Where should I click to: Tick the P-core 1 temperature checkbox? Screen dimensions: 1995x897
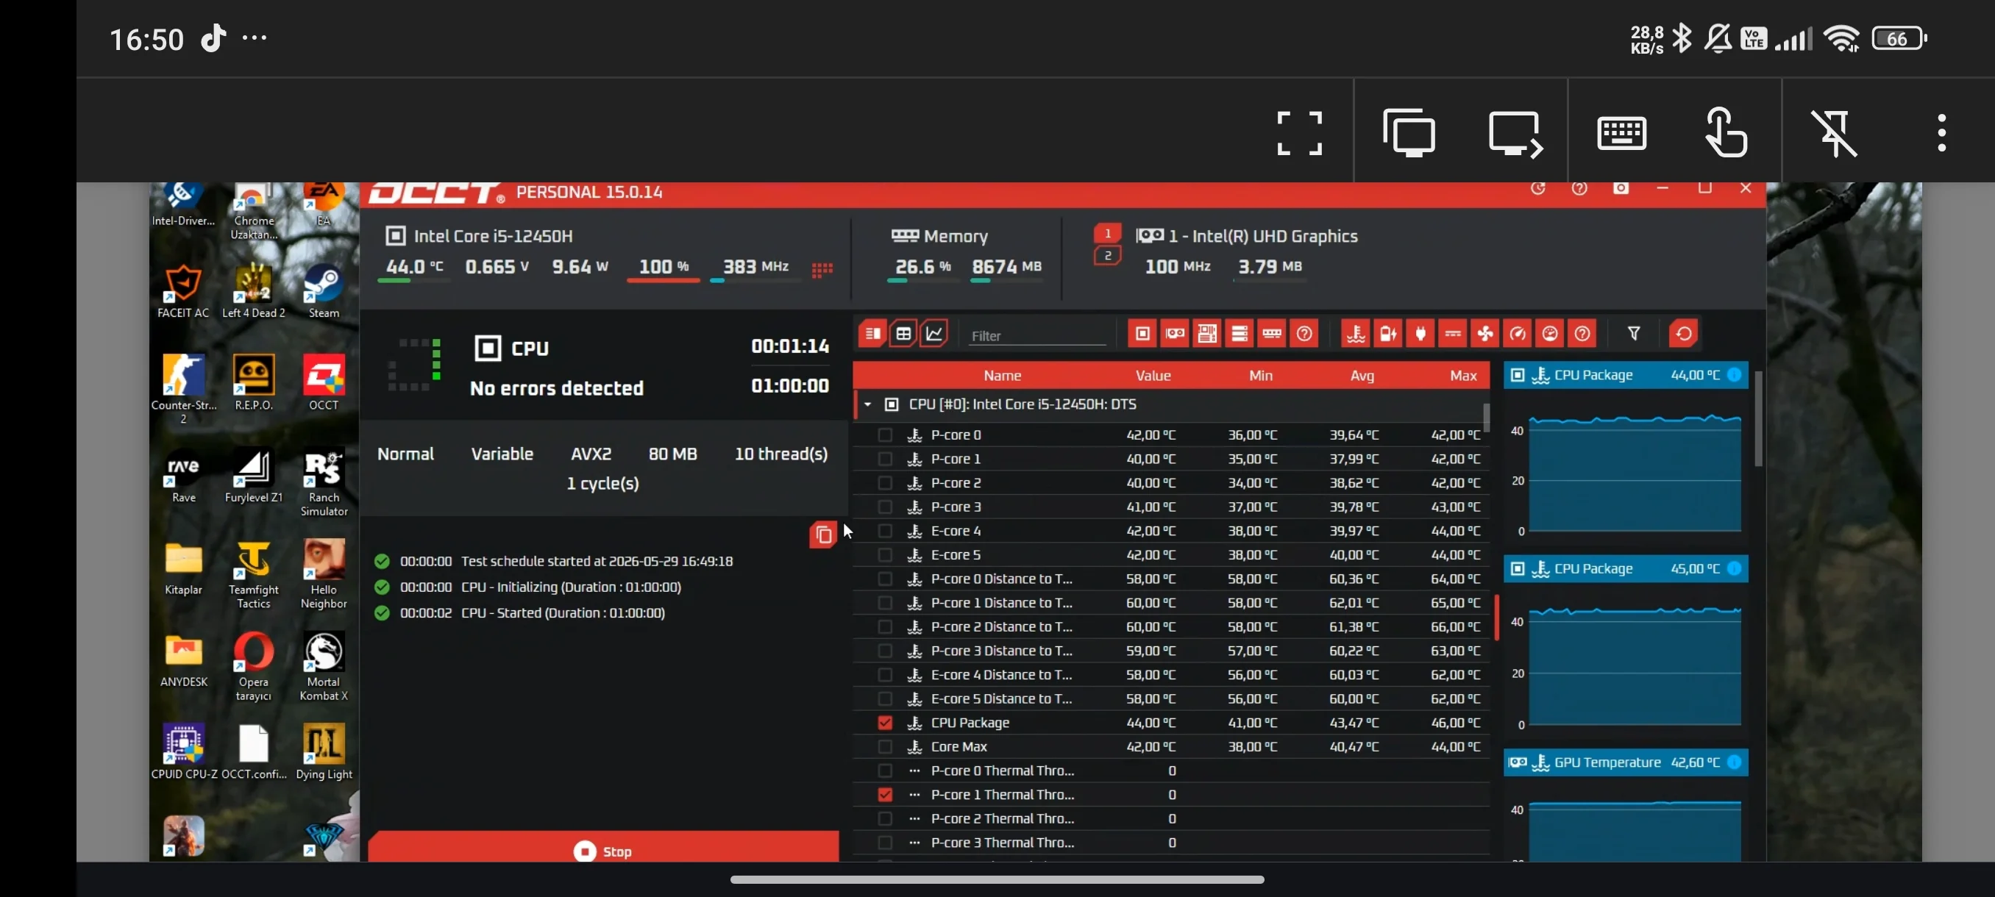[x=884, y=459]
